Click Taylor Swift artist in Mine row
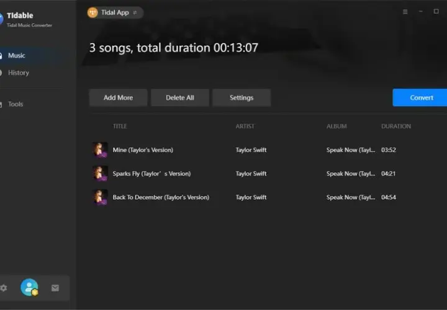 [251, 150]
